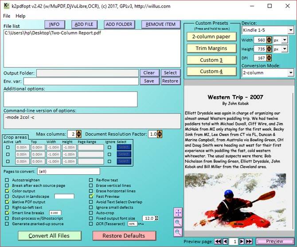Click the kayaker image in preview
297x247 pixels.
tap(235, 201)
